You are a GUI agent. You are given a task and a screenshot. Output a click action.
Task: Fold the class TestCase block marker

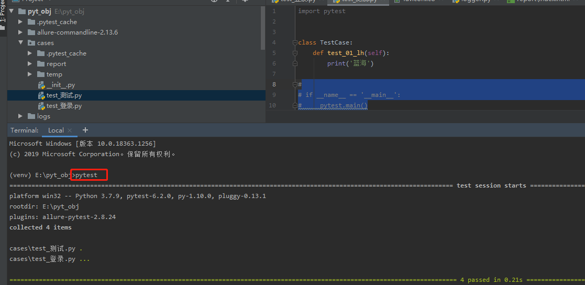point(295,42)
